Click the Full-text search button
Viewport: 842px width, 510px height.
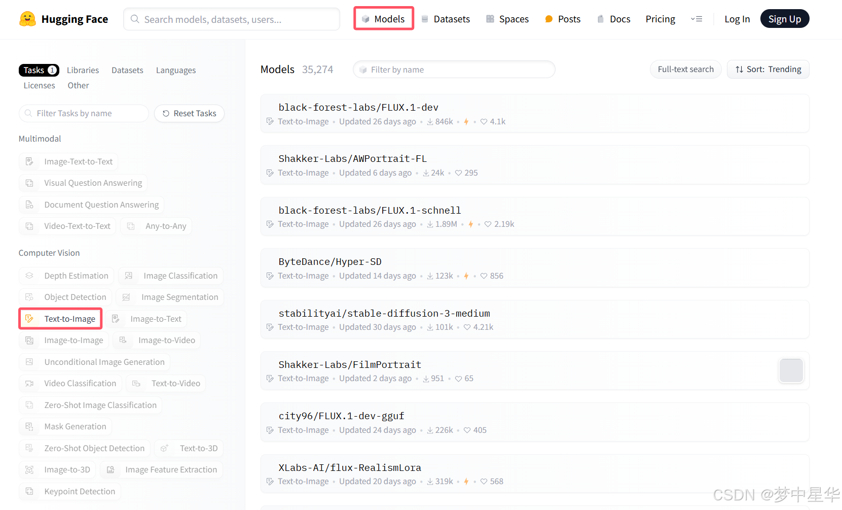point(685,69)
